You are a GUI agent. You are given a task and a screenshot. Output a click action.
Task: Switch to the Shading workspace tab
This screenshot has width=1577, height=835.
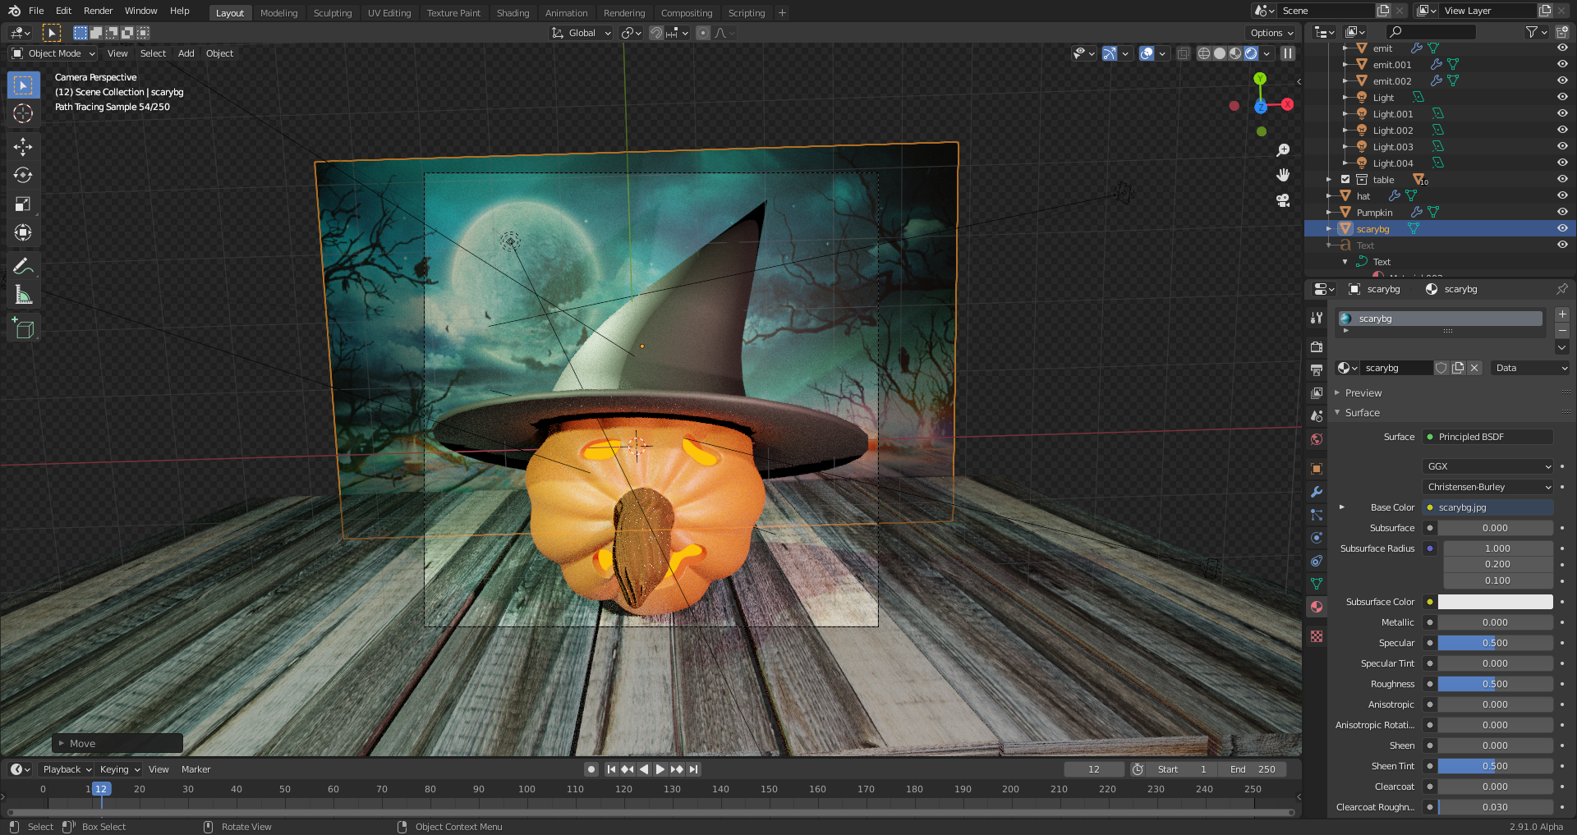point(513,13)
